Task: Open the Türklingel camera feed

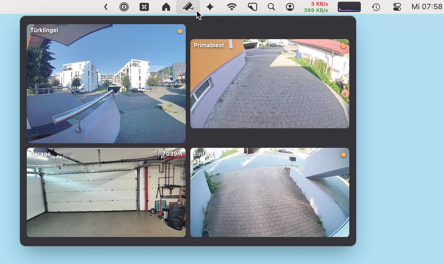Action: (x=106, y=83)
